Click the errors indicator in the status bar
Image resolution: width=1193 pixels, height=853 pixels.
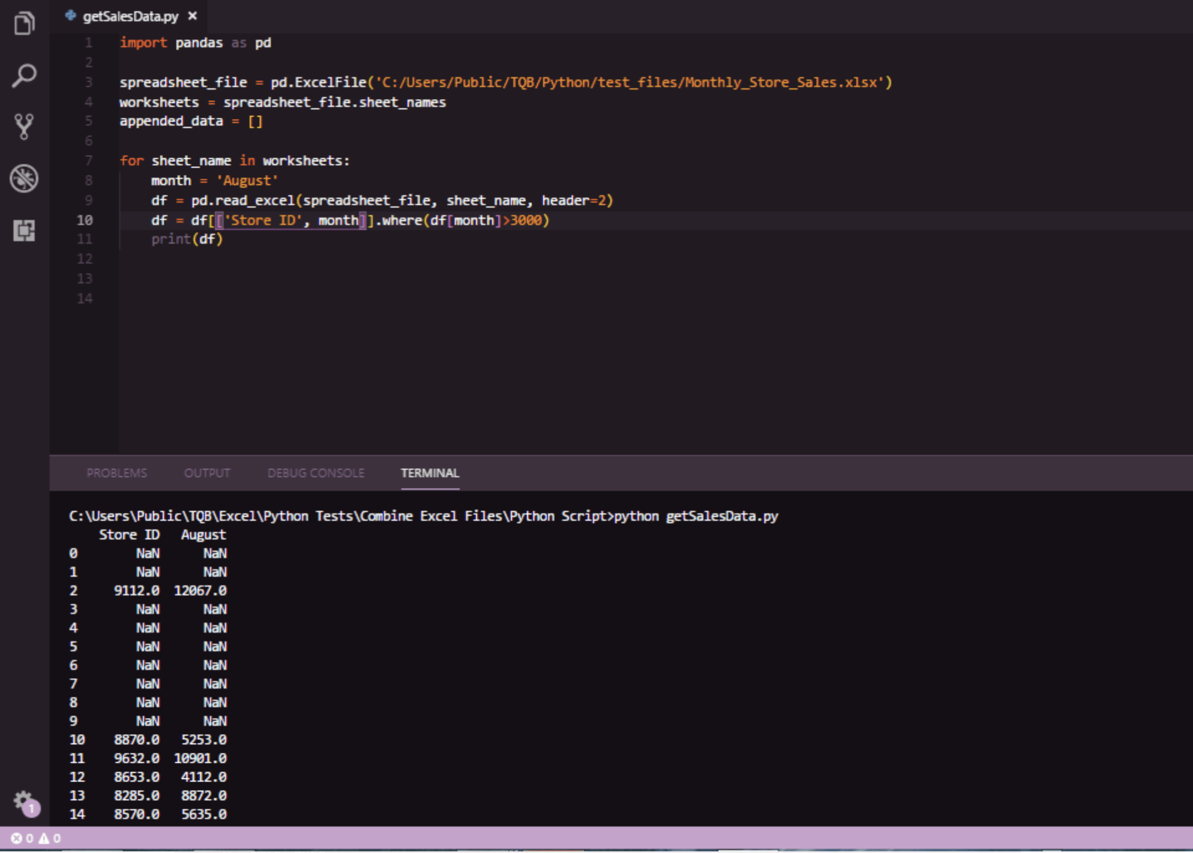pos(24,838)
